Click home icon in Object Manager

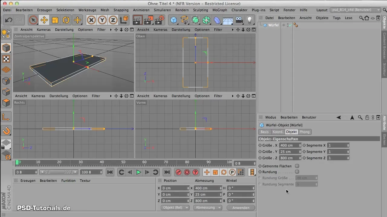tap(367, 18)
